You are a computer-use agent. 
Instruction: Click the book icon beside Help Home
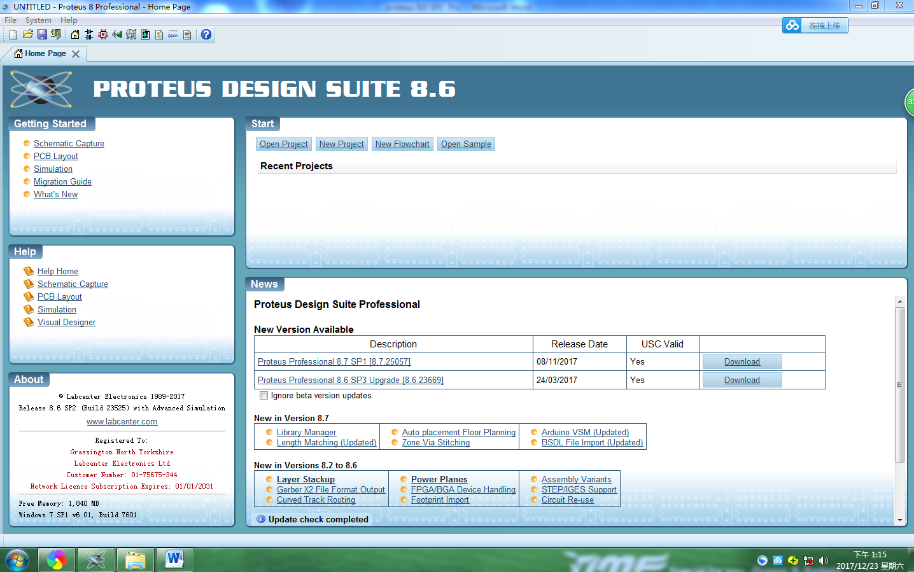pyautogui.click(x=29, y=271)
